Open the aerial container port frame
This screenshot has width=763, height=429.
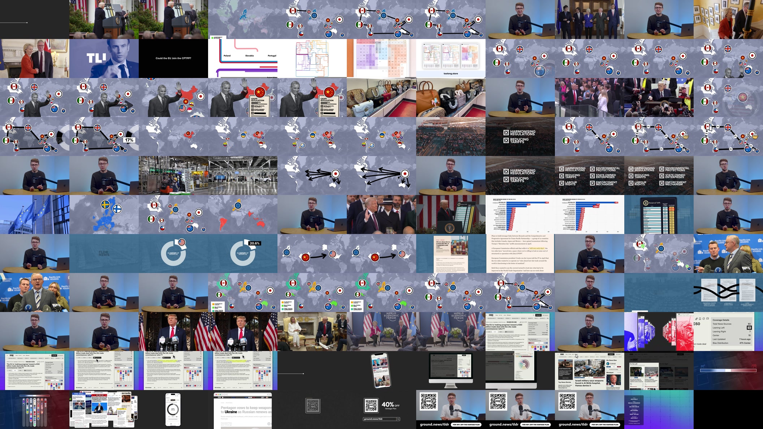(x=451, y=136)
